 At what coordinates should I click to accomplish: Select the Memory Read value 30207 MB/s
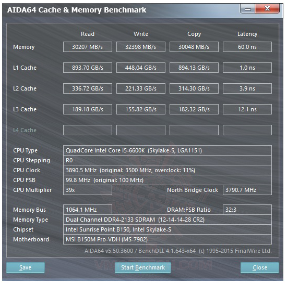[88, 47]
